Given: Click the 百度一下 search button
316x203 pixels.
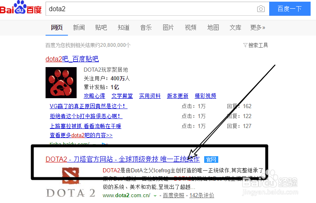Looking at the screenshot, I should tap(289, 9).
